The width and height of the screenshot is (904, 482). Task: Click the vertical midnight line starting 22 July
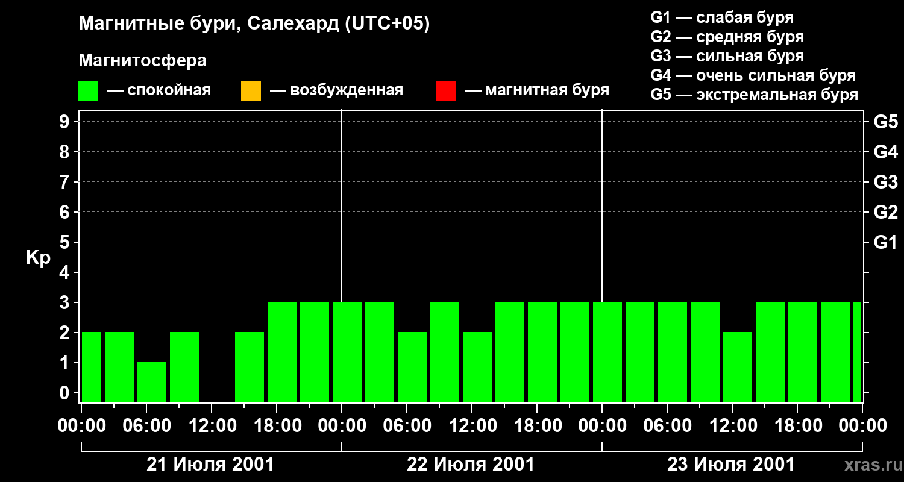(x=342, y=205)
